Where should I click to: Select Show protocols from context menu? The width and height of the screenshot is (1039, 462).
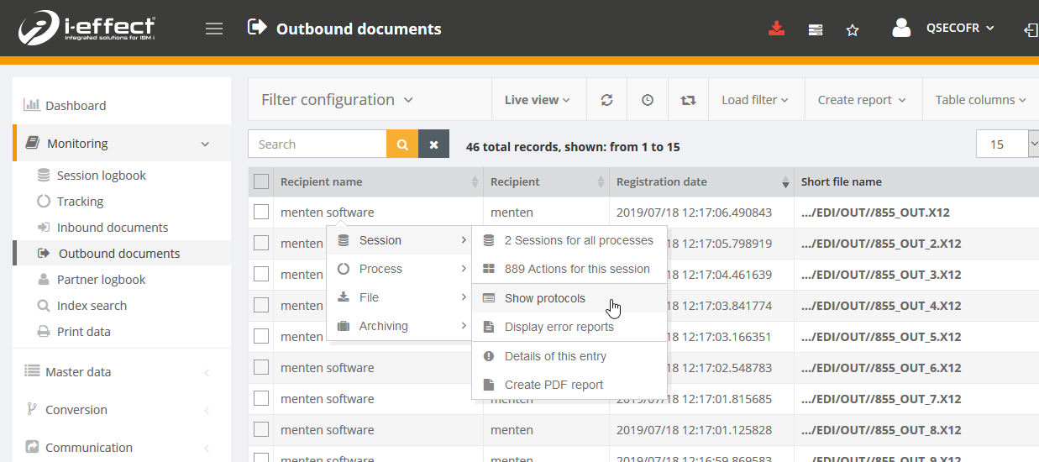coord(544,298)
